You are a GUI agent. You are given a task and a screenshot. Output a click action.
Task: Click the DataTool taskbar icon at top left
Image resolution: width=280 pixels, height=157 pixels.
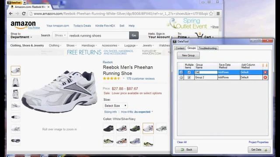tap(14, 3)
